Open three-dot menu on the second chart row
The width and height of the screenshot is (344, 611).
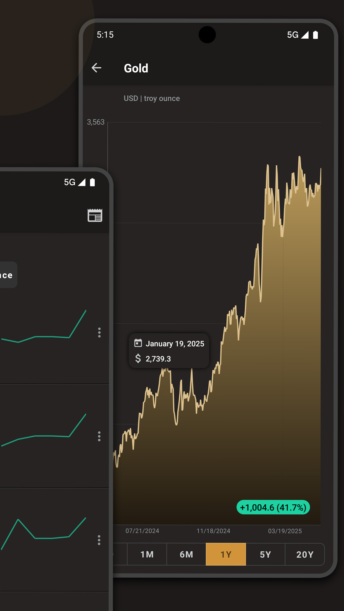[99, 436]
